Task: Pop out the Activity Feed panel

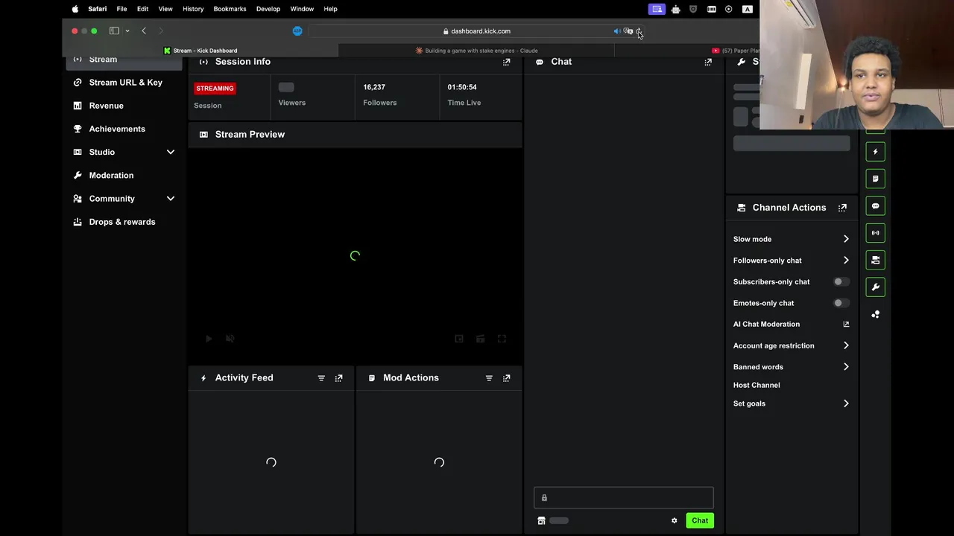Action: pyautogui.click(x=339, y=378)
